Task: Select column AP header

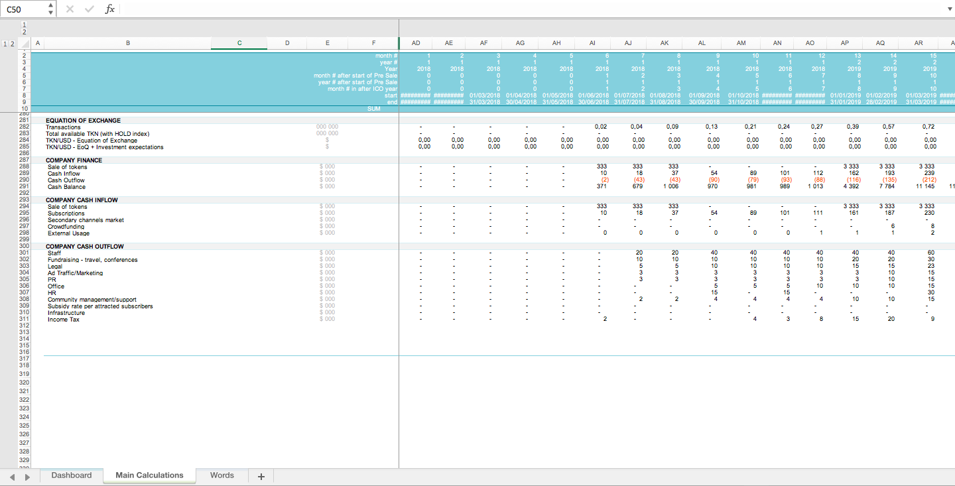Action: click(845, 44)
